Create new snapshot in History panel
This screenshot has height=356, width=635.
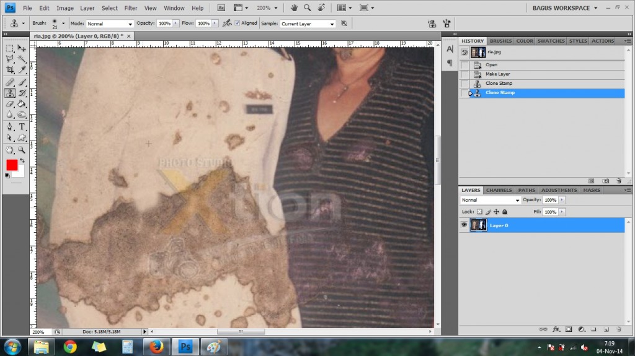click(x=605, y=181)
